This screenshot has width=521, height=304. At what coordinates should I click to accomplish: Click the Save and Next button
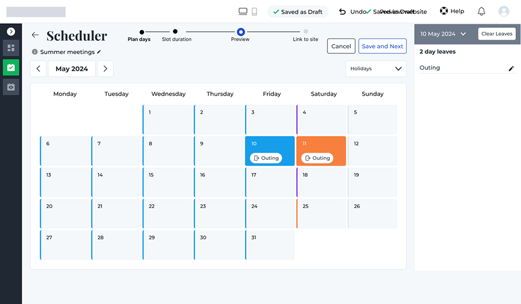click(x=382, y=47)
